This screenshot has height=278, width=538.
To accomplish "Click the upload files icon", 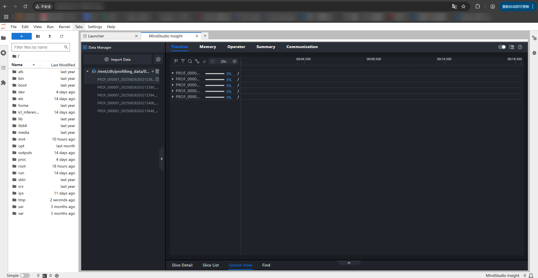I will (x=50, y=36).
